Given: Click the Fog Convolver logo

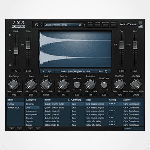Looking at the screenshot, I should (x=19, y=24).
